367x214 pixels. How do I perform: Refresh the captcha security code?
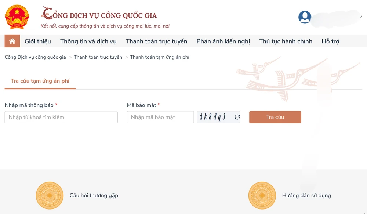(x=237, y=117)
